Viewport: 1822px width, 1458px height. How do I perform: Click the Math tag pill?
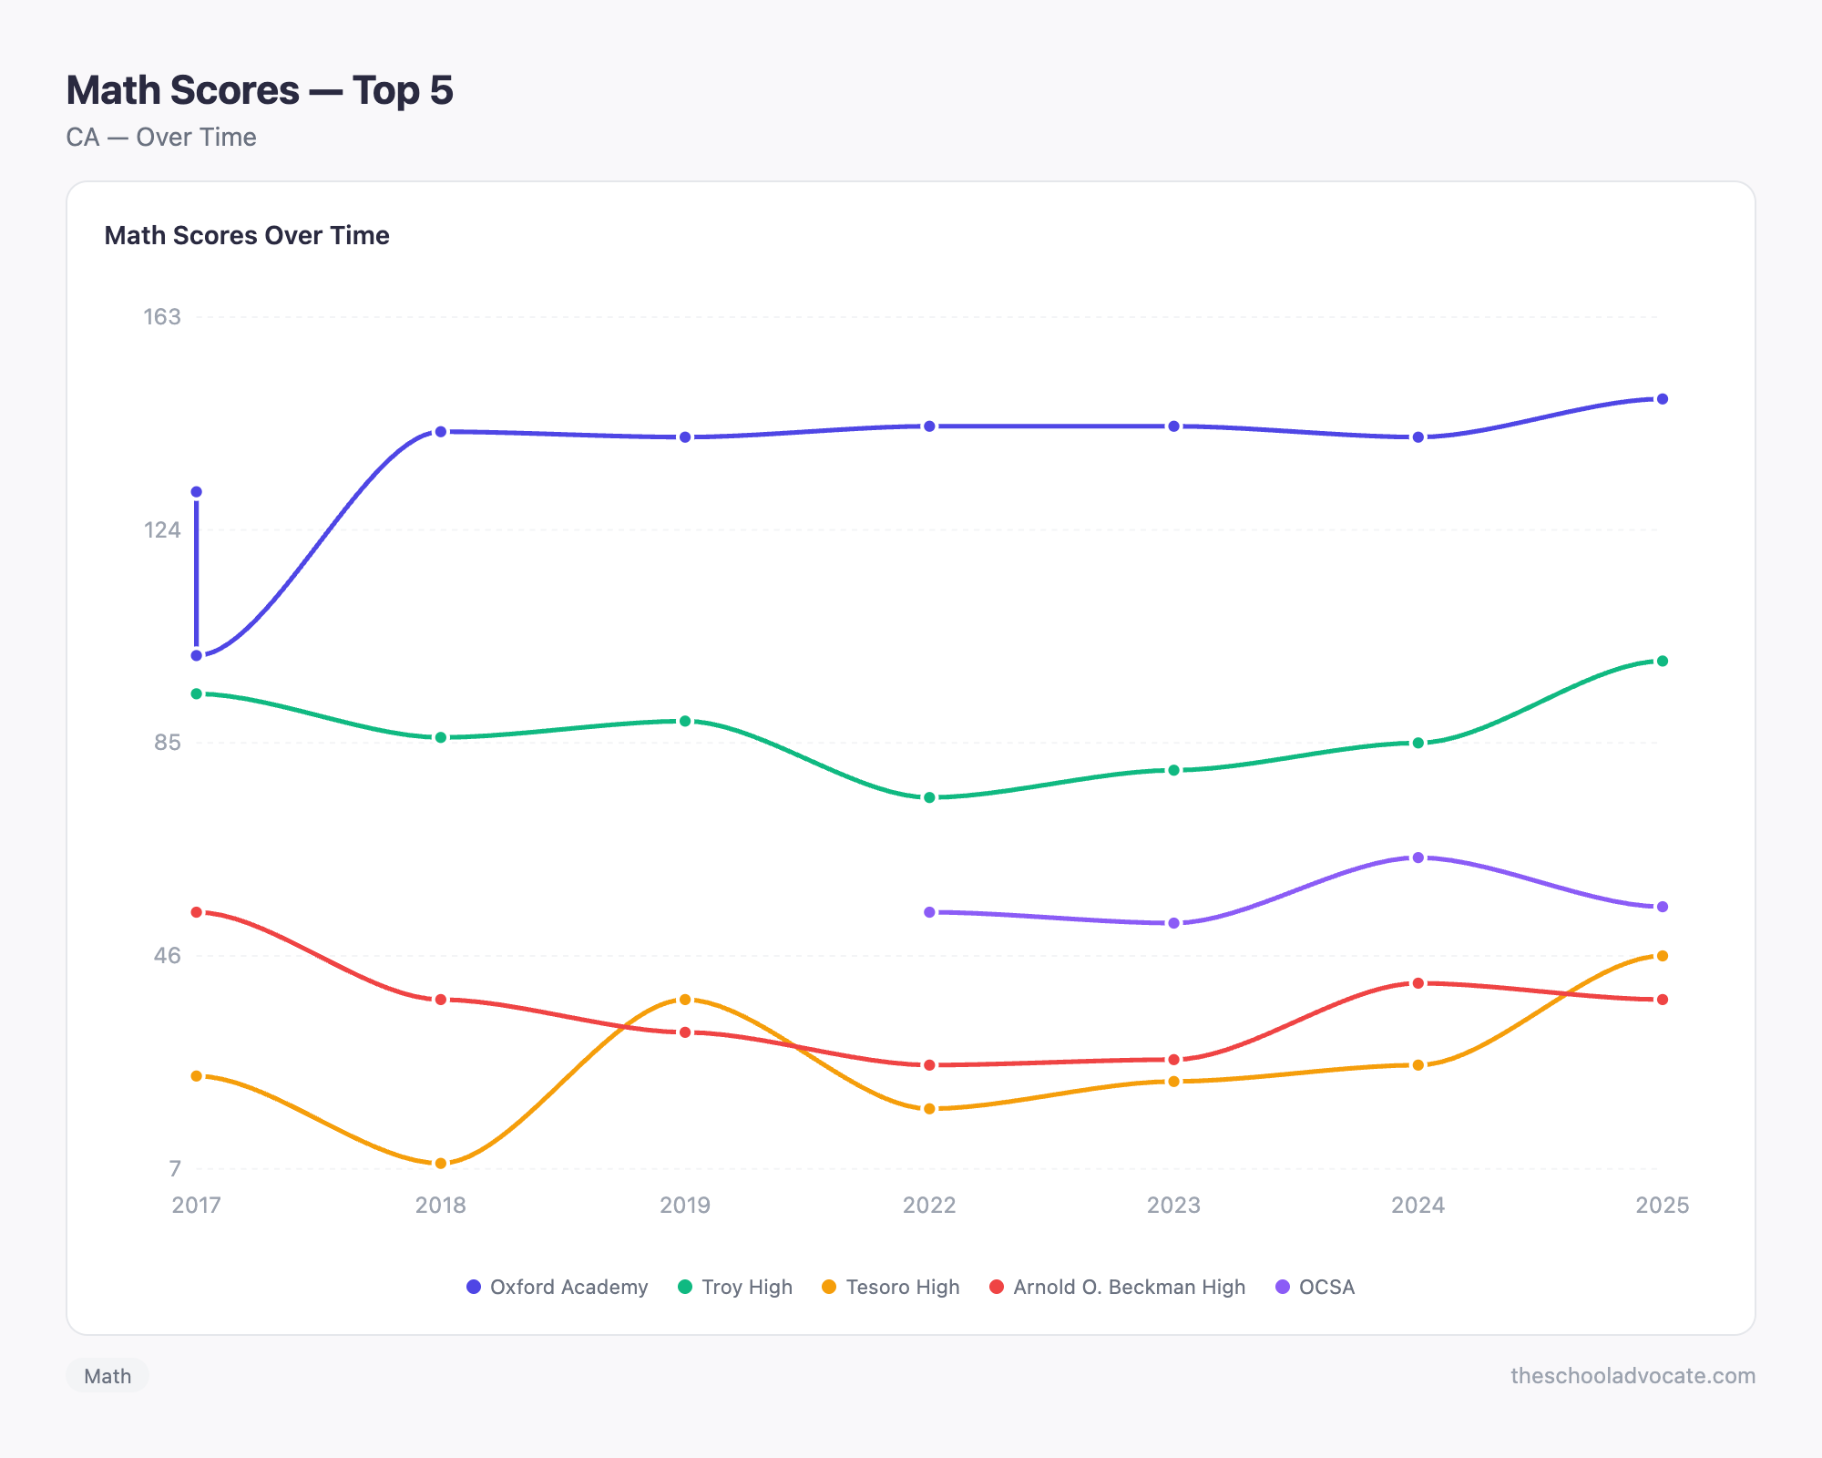[107, 1376]
